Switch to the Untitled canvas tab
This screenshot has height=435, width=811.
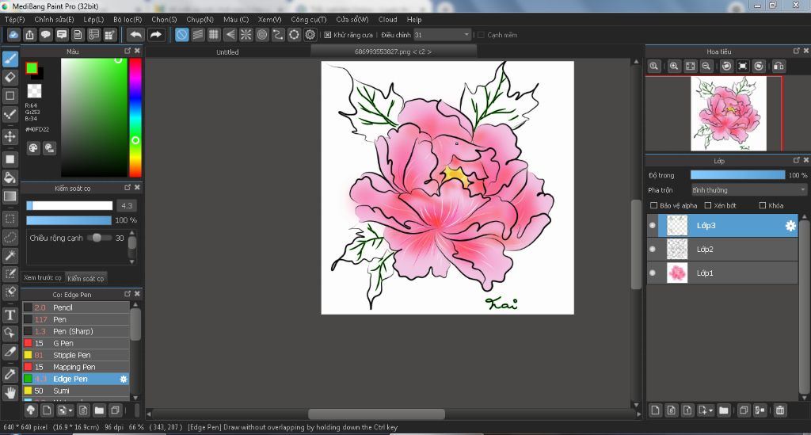pyautogui.click(x=227, y=52)
